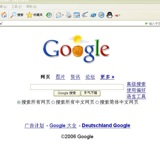Go to the Home page icon
Viewport: 160px width, 149px height.
coord(4,15)
